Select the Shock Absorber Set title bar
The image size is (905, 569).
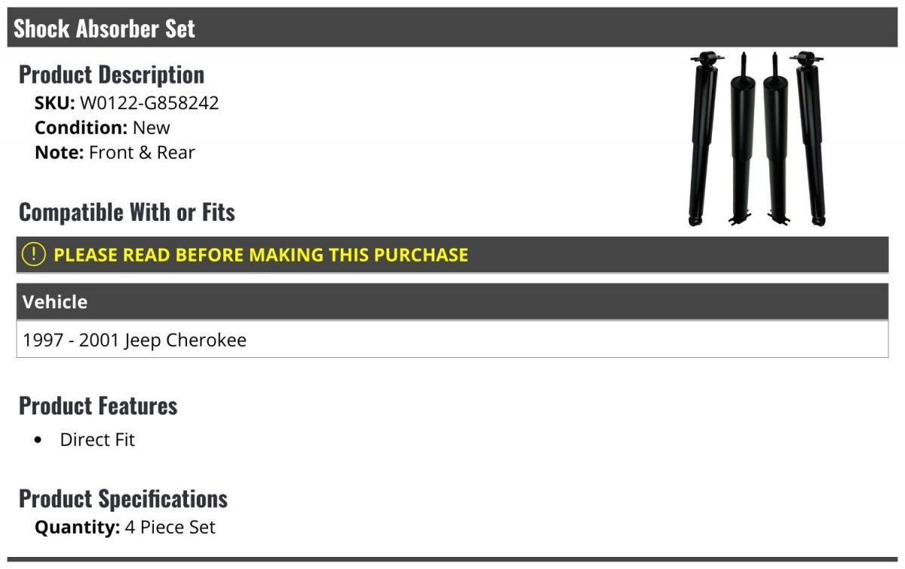[452, 29]
